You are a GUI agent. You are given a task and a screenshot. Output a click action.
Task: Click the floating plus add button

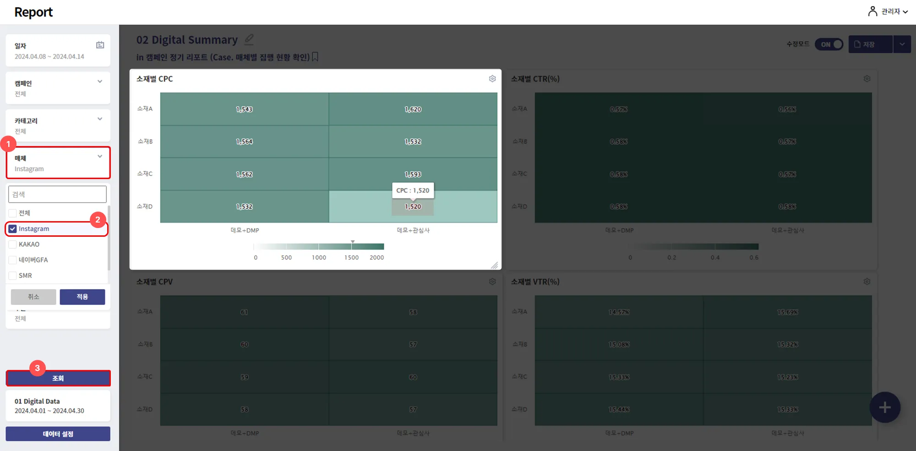click(885, 407)
